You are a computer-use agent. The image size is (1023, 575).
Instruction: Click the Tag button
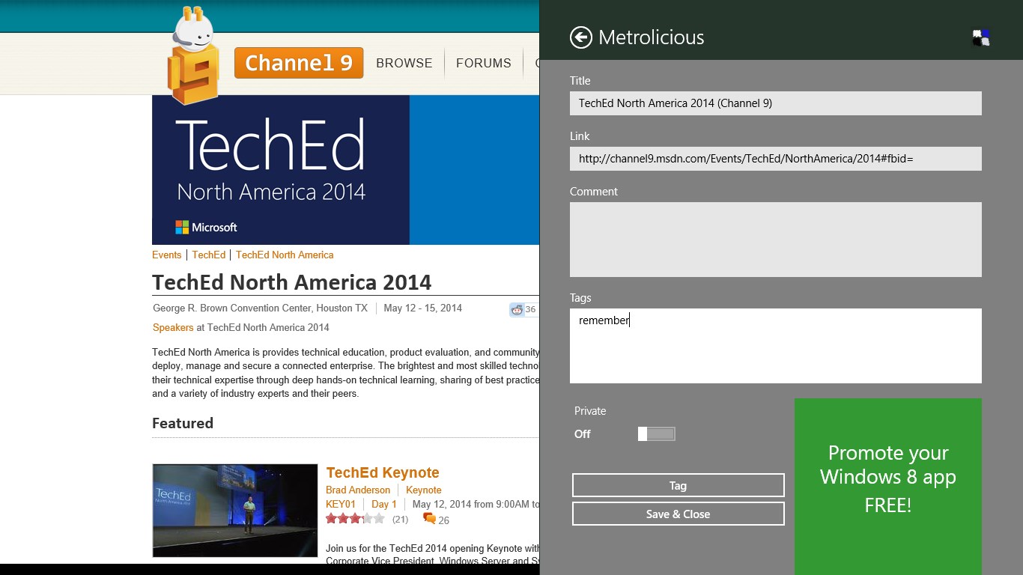click(678, 485)
